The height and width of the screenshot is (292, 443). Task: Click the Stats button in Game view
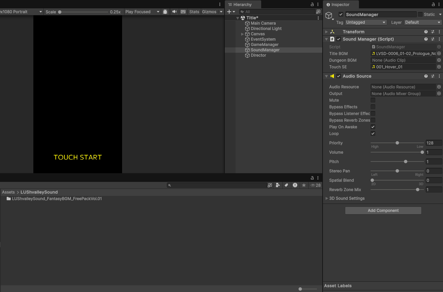[194, 12]
